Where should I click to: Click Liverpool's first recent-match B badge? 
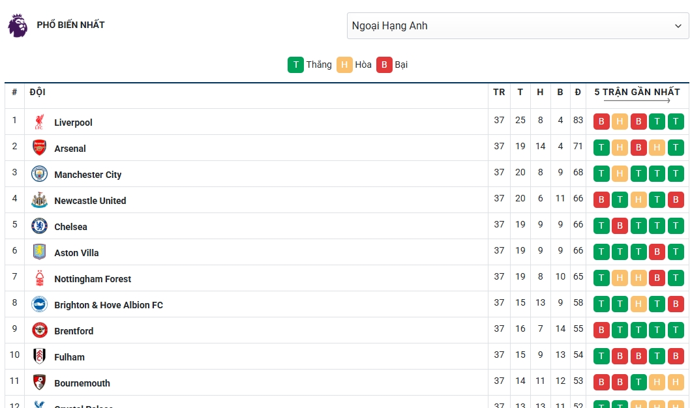pos(601,121)
